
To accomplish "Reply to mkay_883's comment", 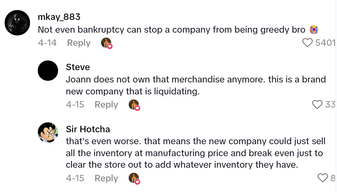I will (x=79, y=43).
